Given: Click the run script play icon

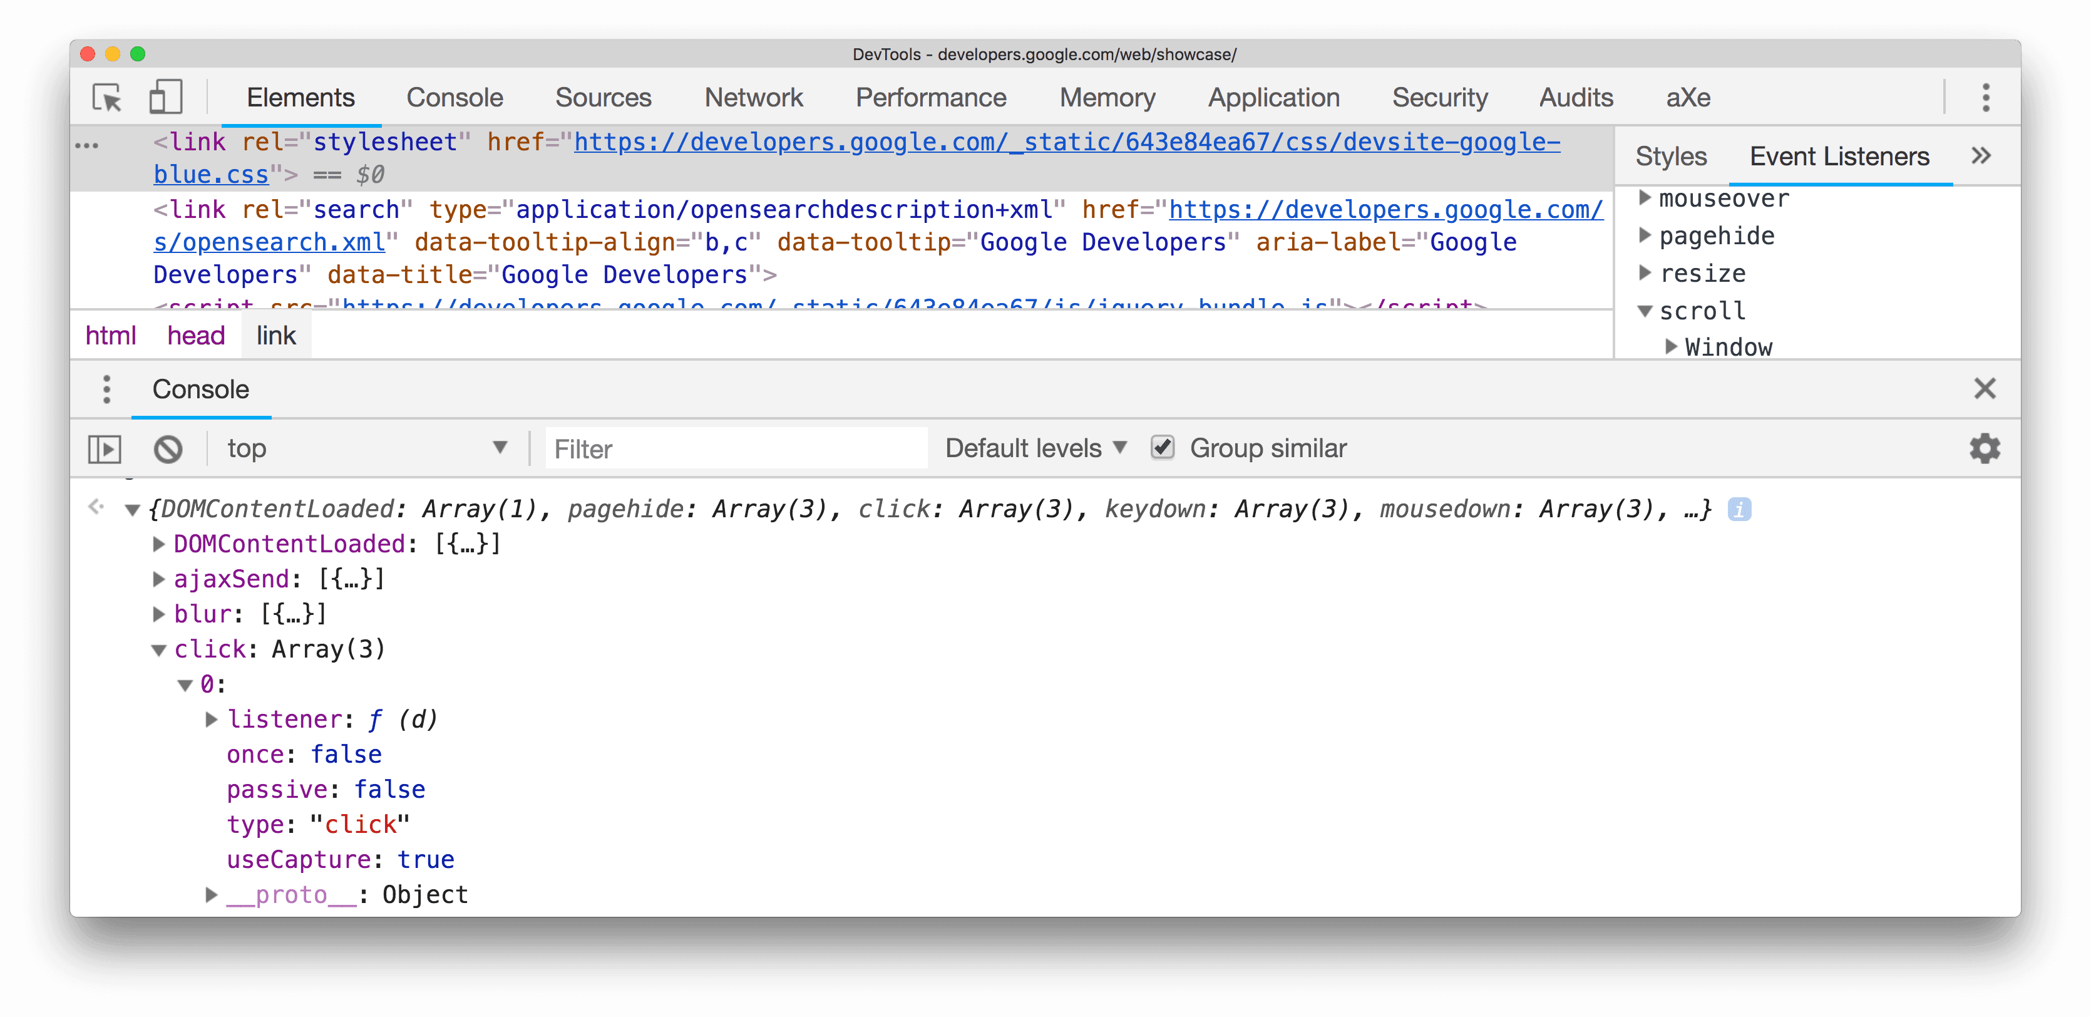Looking at the screenshot, I should click(106, 447).
